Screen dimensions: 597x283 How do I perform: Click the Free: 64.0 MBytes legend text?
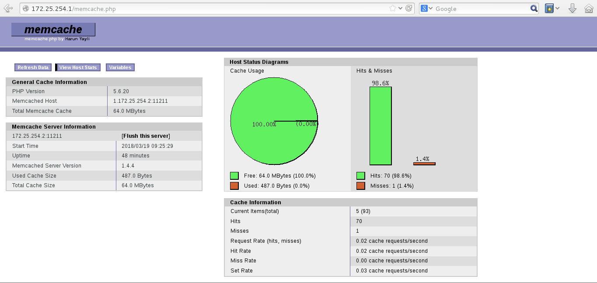(x=280, y=176)
